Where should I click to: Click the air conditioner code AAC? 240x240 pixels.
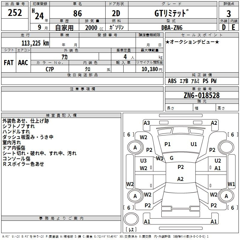(23, 63)
